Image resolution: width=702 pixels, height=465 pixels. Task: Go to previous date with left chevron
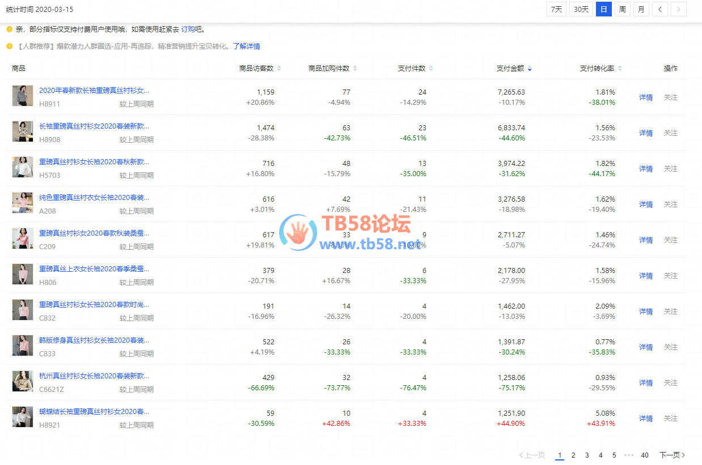point(659,9)
